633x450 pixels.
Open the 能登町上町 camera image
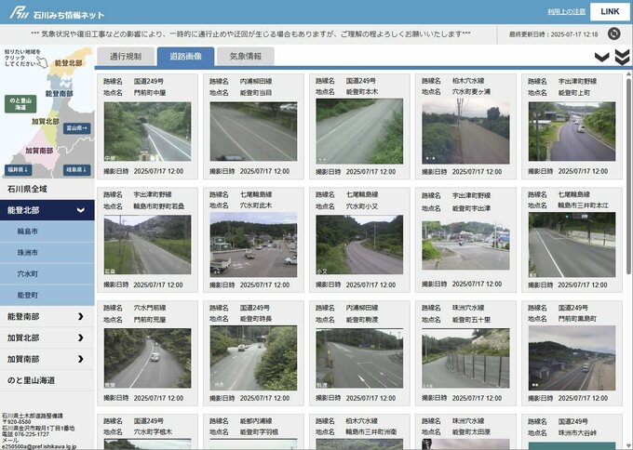pyautogui.click(x=572, y=131)
